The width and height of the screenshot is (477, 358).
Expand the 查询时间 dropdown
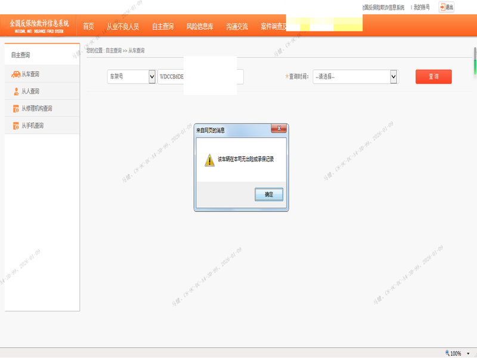[394, 76]
